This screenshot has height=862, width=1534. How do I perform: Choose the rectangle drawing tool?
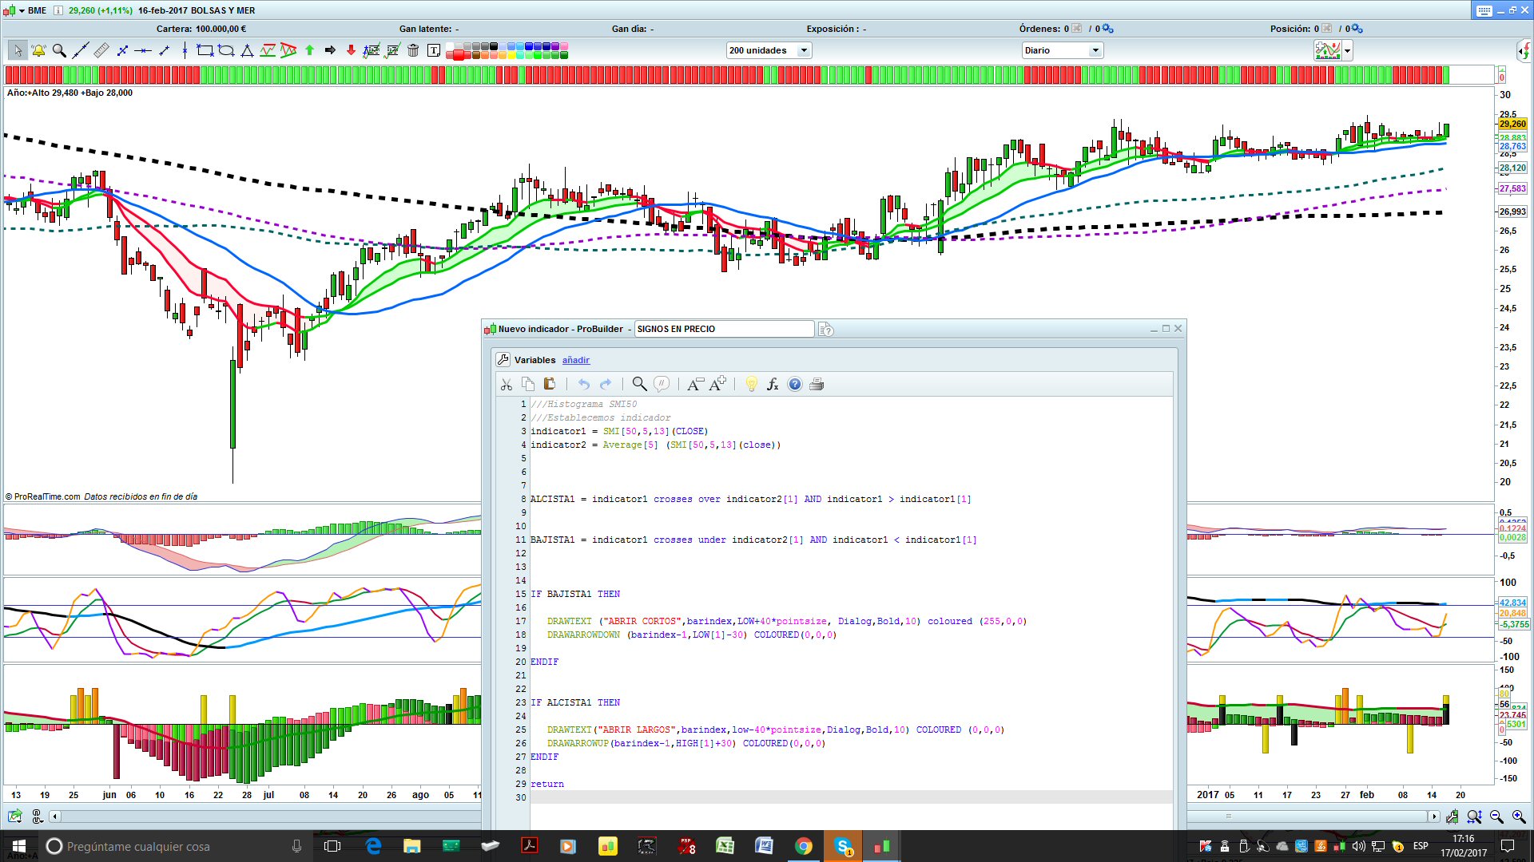[x=205, y=50]
